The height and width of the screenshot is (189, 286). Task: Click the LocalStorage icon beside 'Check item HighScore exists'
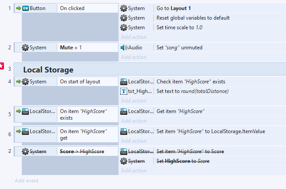(124, 81)
